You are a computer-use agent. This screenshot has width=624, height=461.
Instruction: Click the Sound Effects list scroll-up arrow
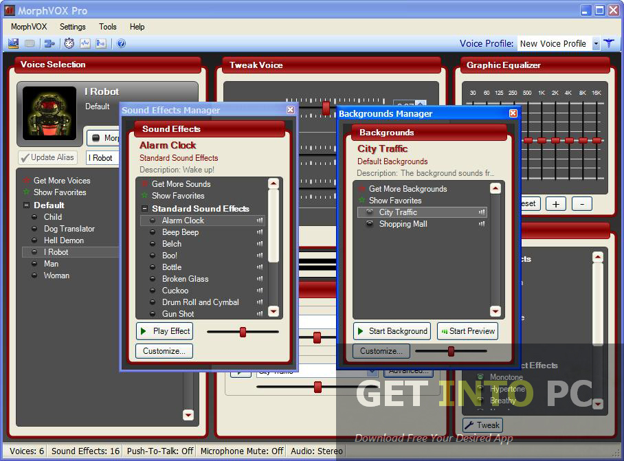tap(274, 183)
